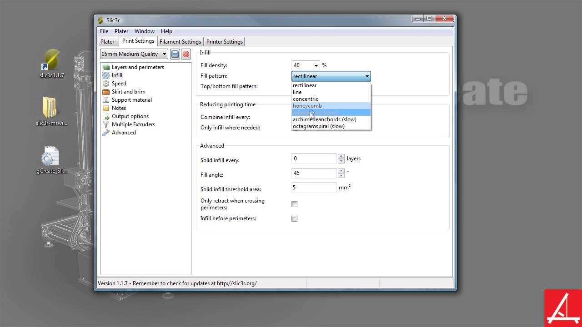Switch to the Plater tab
This screenshot has width=582, height=327.
click(x=107, y=42)
